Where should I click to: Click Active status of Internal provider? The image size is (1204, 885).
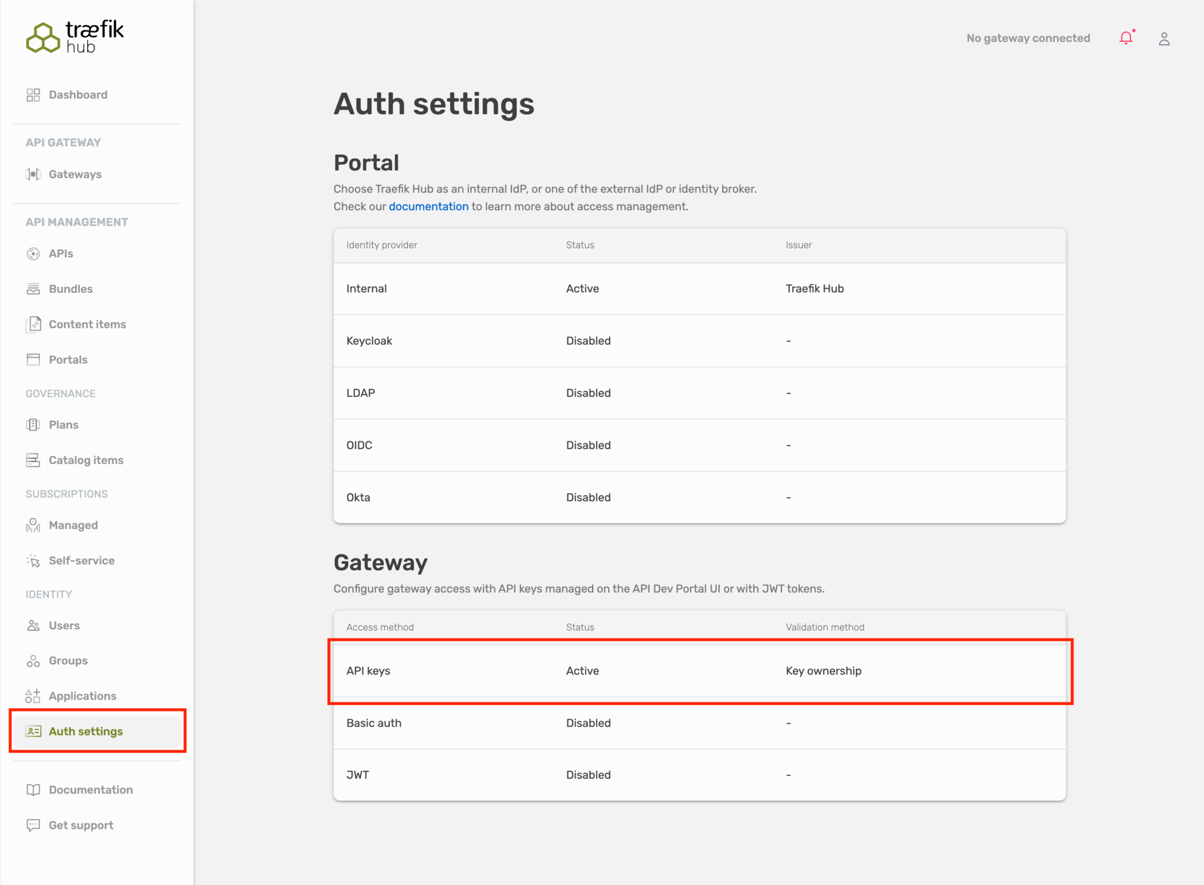coord(583,289)
